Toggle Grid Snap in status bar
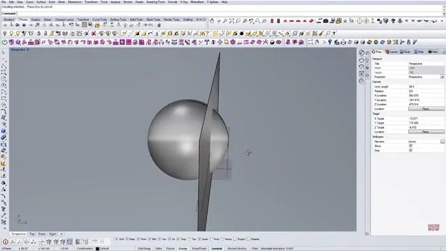Viewport: 446px width, 251px height. coord(144,248)
